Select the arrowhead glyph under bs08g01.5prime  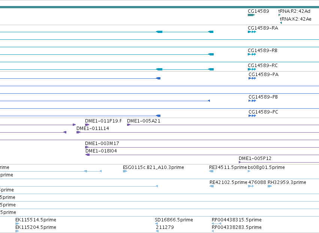click(x=249, y=171)
